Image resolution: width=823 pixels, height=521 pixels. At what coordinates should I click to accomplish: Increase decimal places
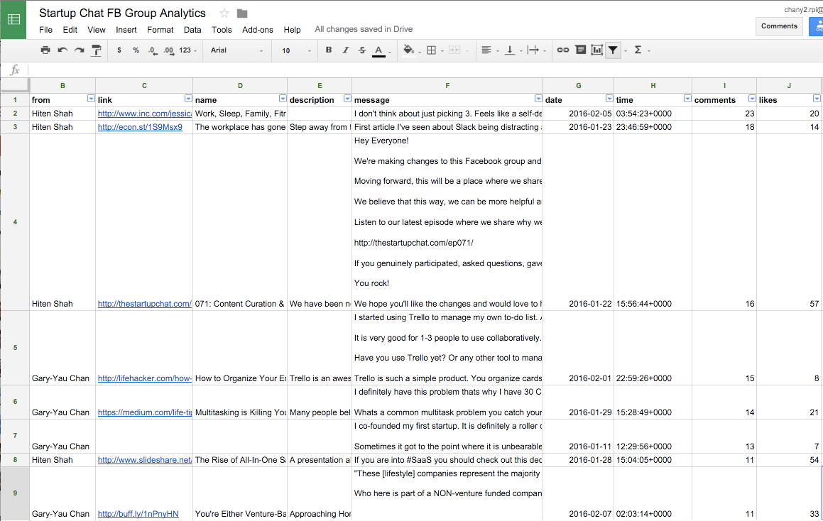click(x=168, y=50)
